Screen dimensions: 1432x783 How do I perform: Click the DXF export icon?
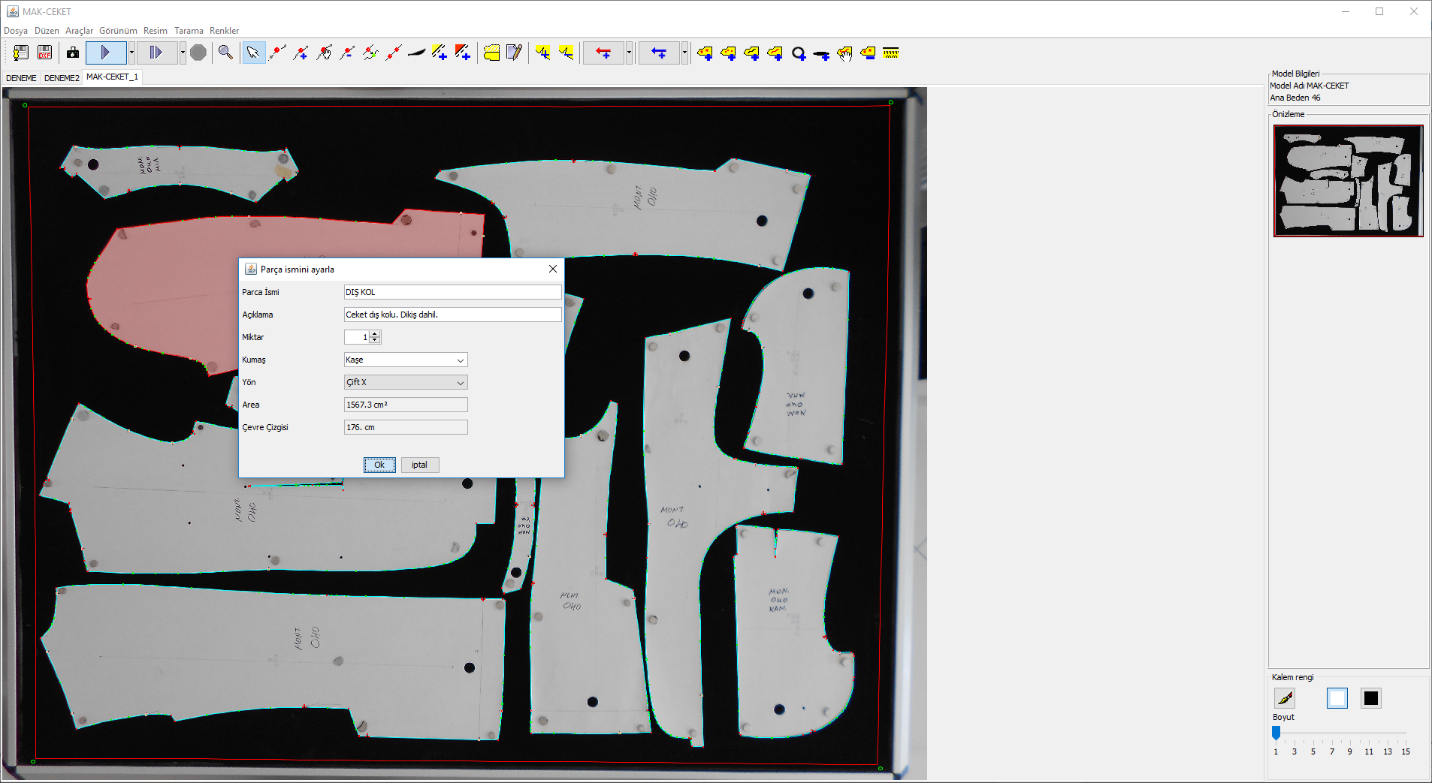click(45, 53)
